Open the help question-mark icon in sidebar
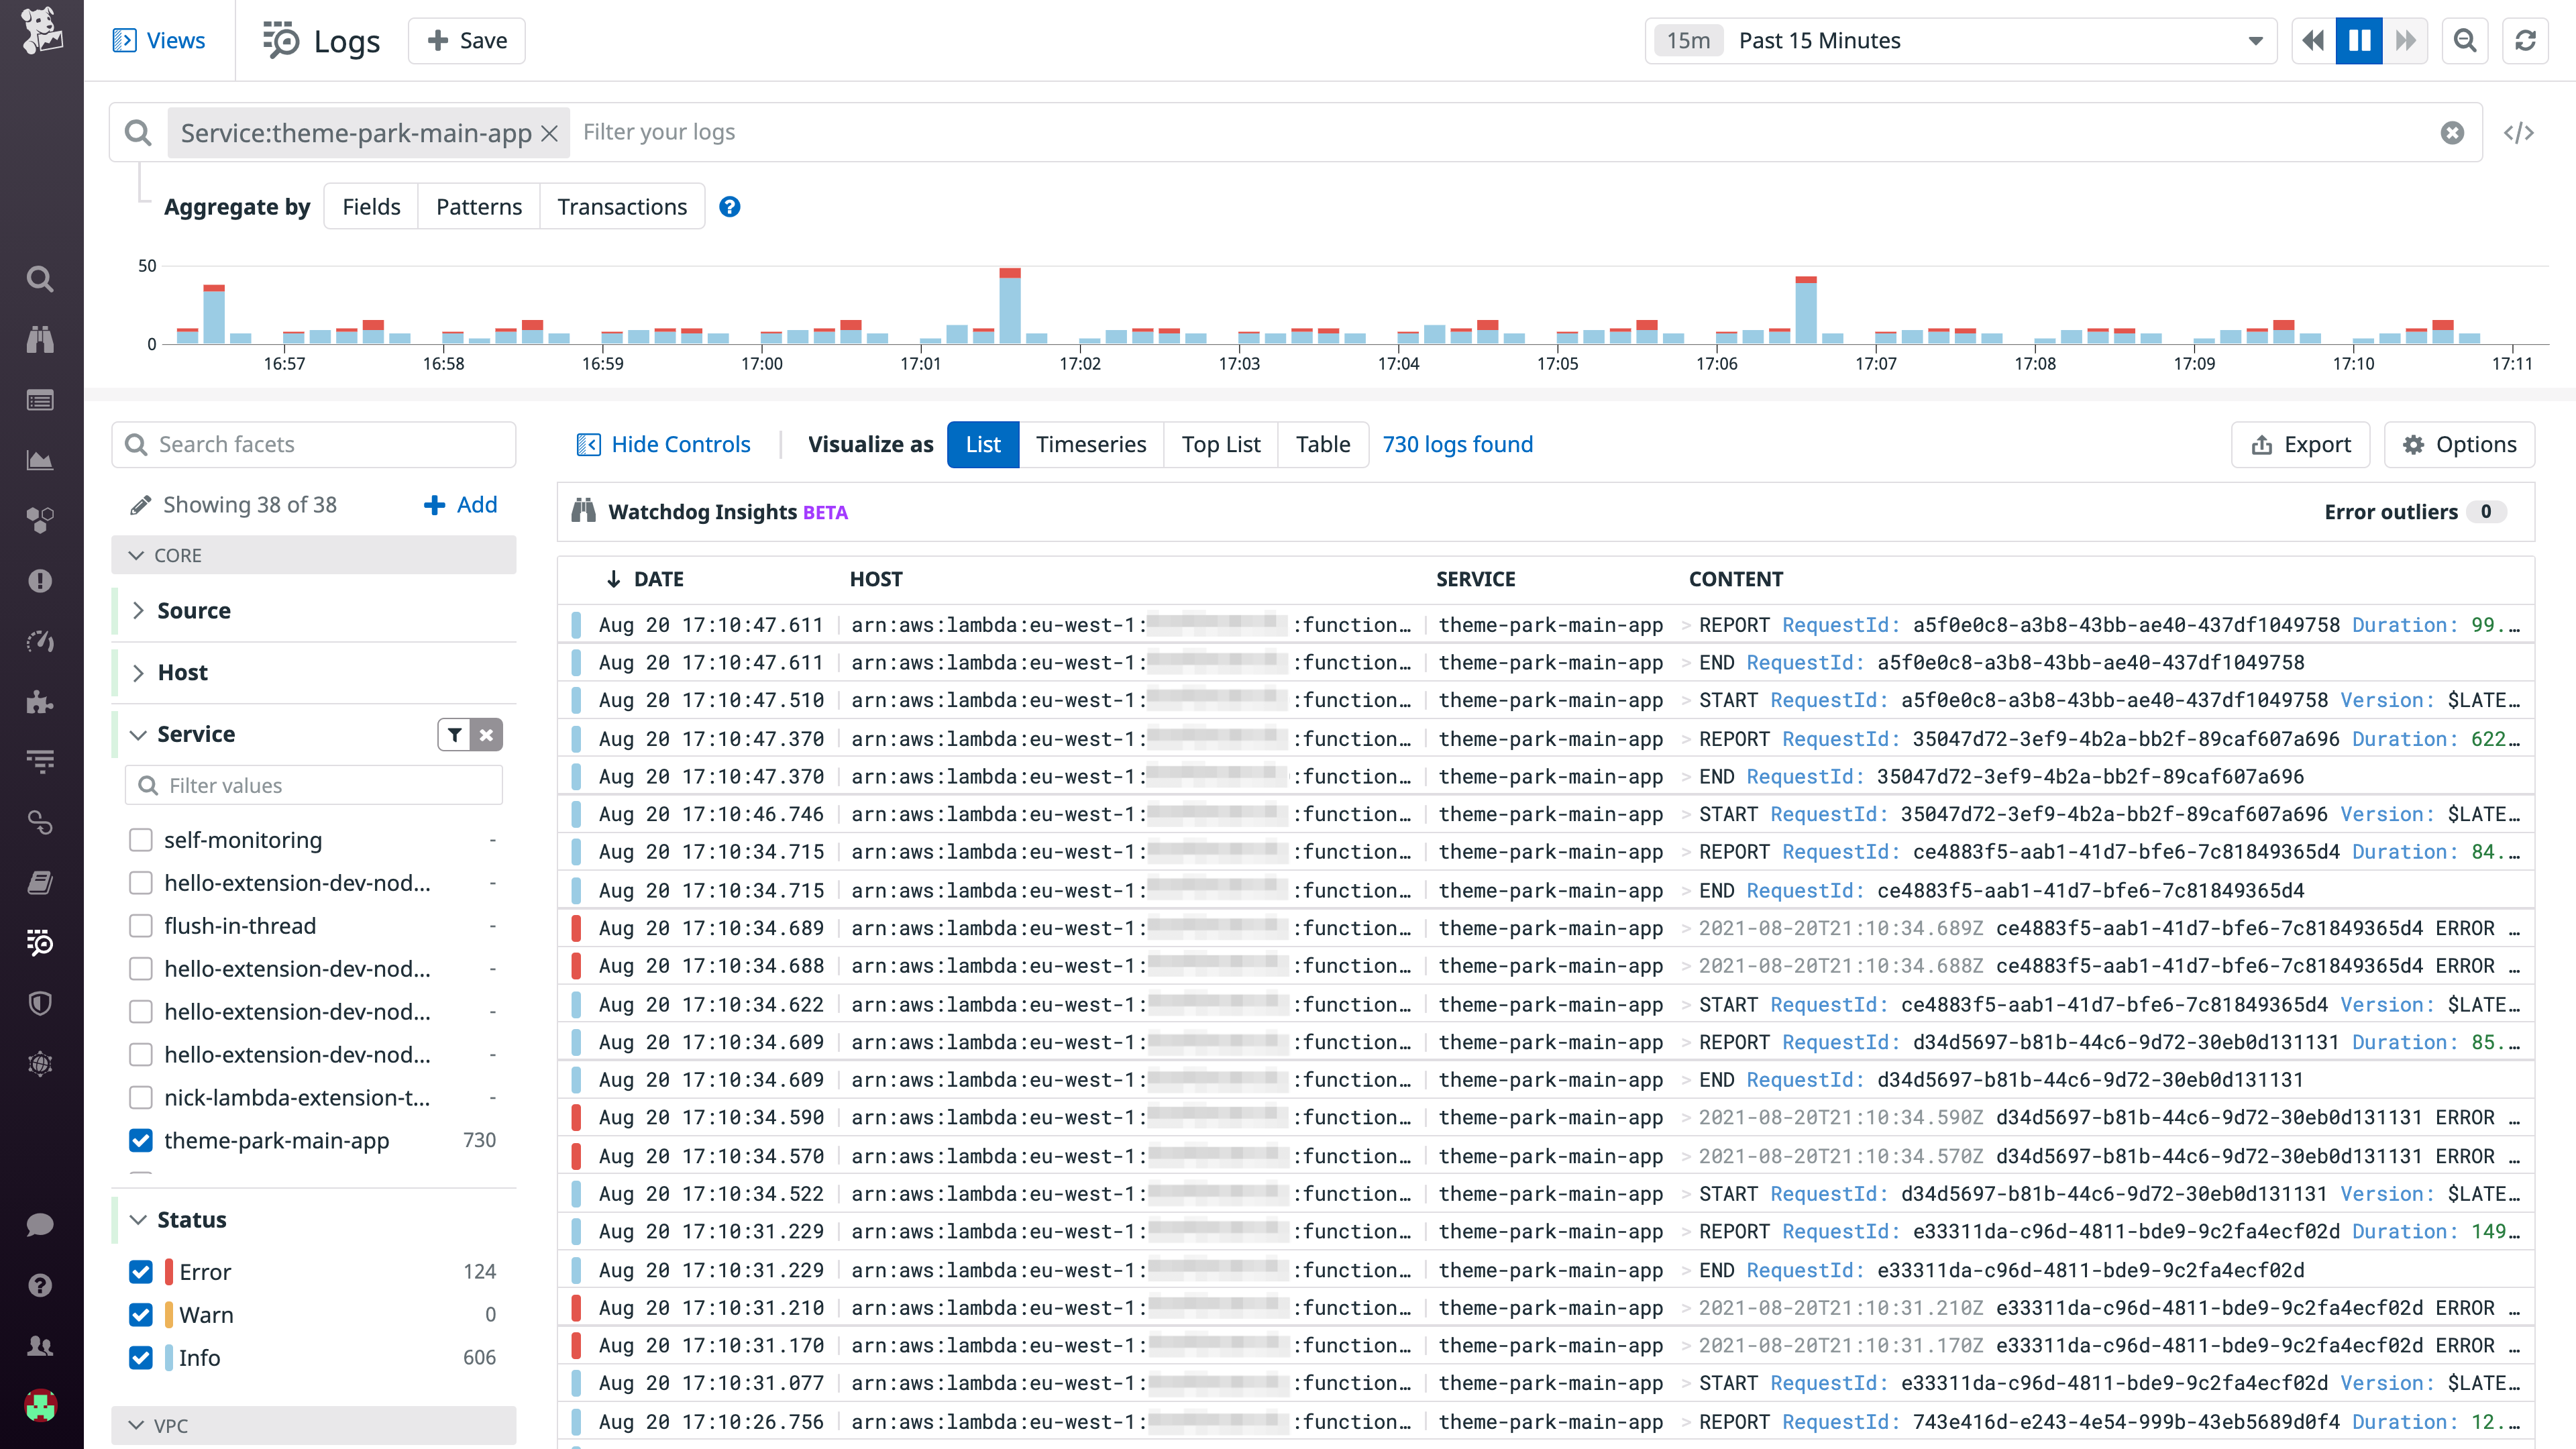 click(40, 1285)
